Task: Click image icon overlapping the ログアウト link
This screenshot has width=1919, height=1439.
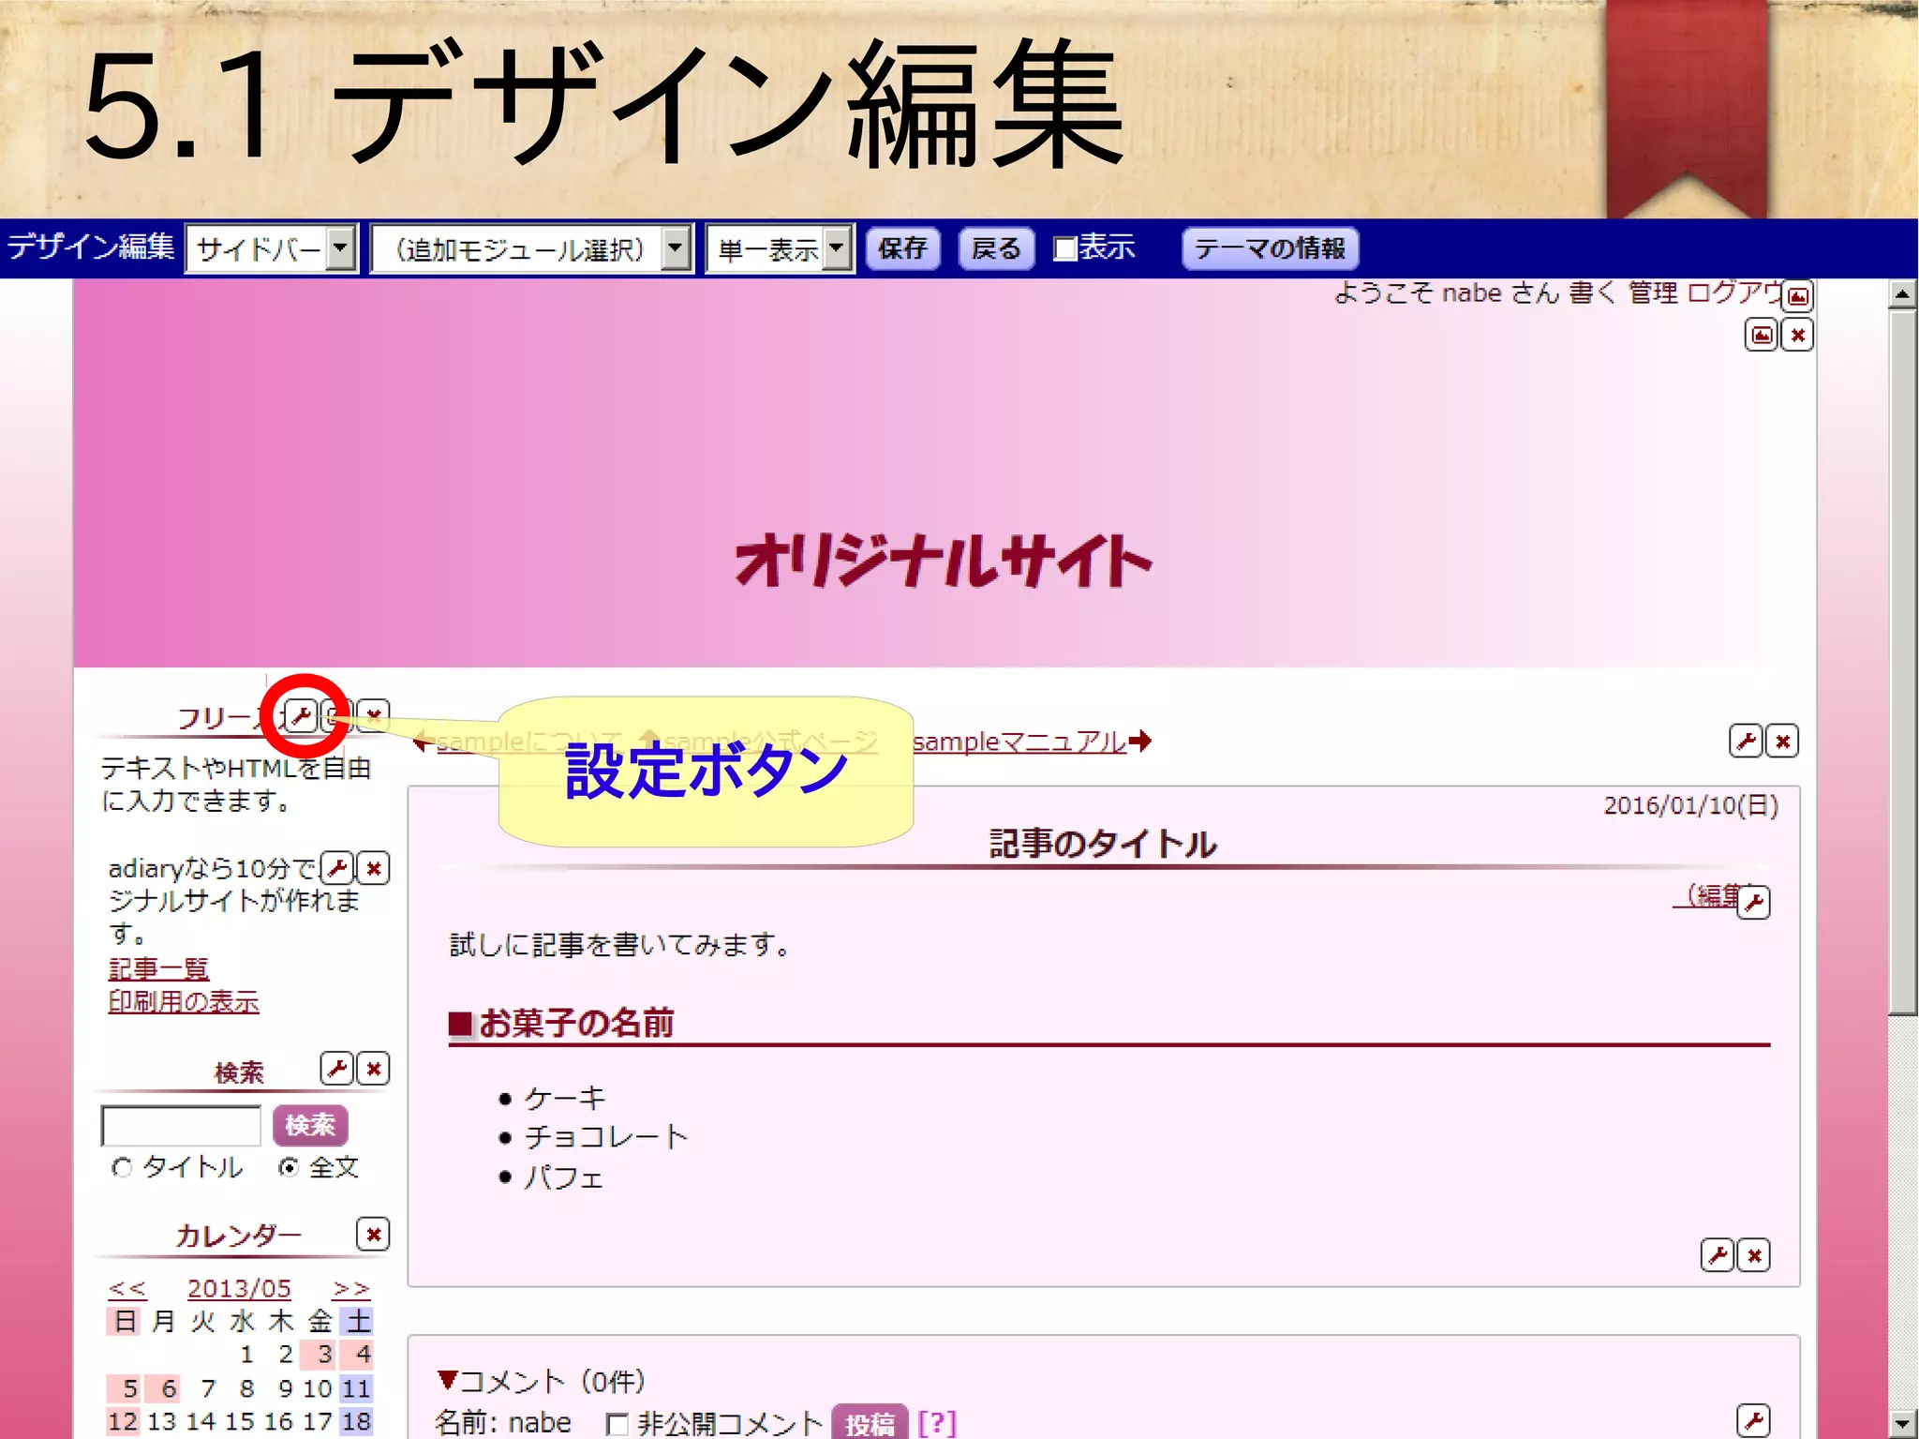Action: 1798,296
